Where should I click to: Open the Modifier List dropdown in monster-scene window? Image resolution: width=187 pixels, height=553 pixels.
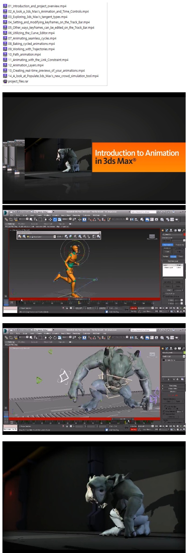pyautogui.click(x=174, y=356)
